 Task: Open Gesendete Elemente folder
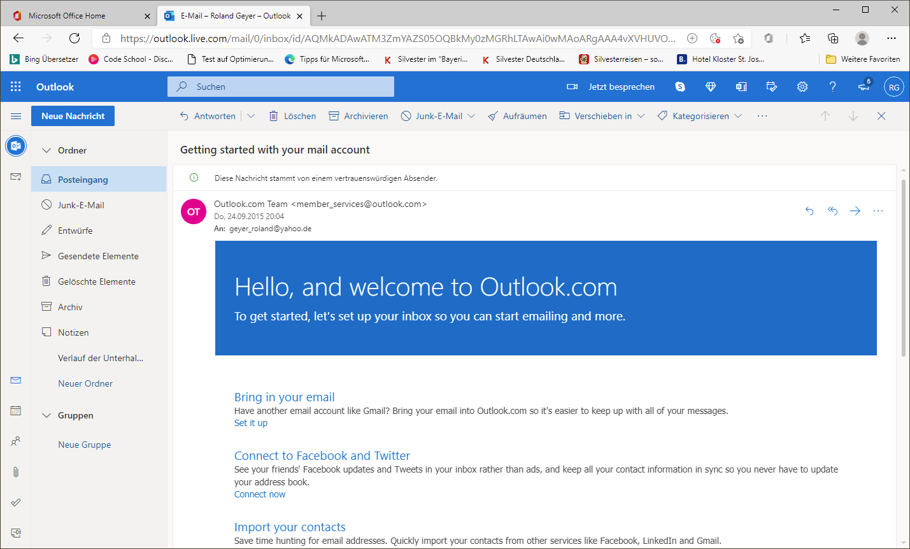pyautogui.click(x=99, y=256)
